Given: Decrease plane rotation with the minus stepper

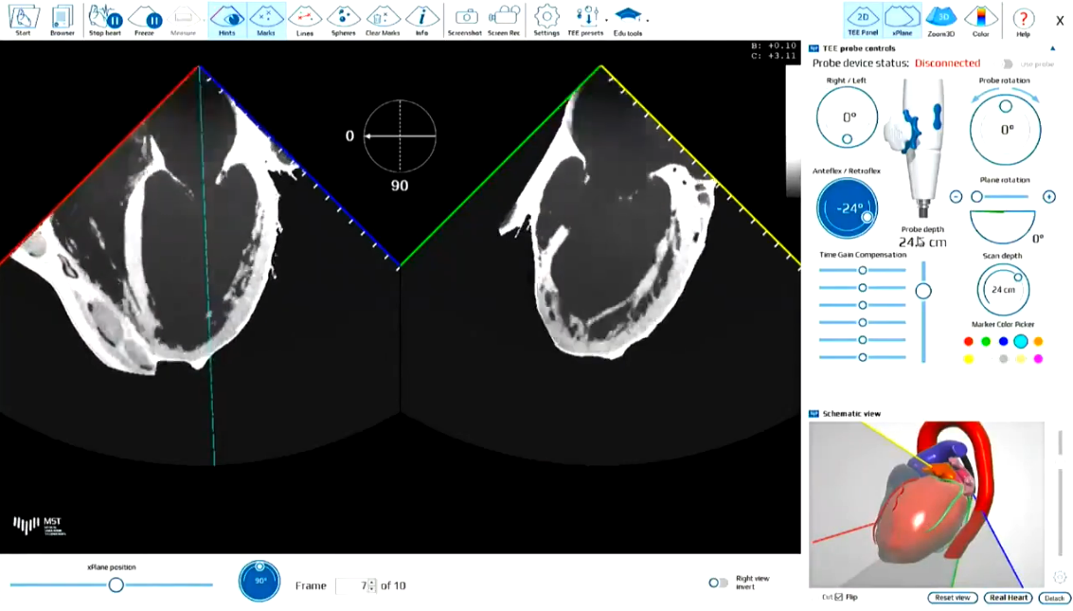Looking at the screenshot, I should coord(956,196).
